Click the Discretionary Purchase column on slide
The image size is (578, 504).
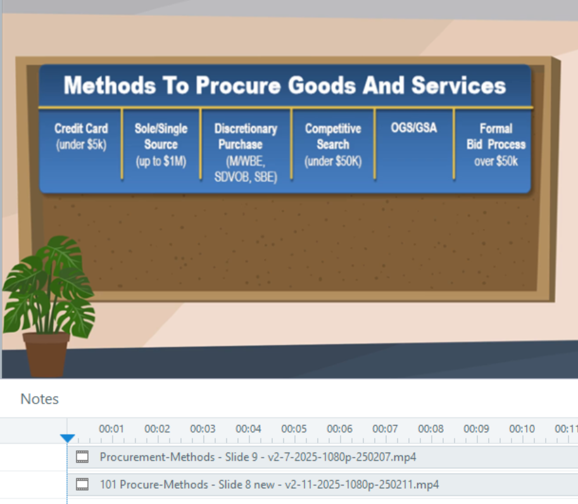246,152
